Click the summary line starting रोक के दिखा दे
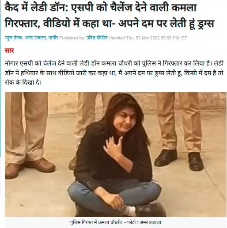The height and width of the screenshot is (228, 227). tap(23, 82)
